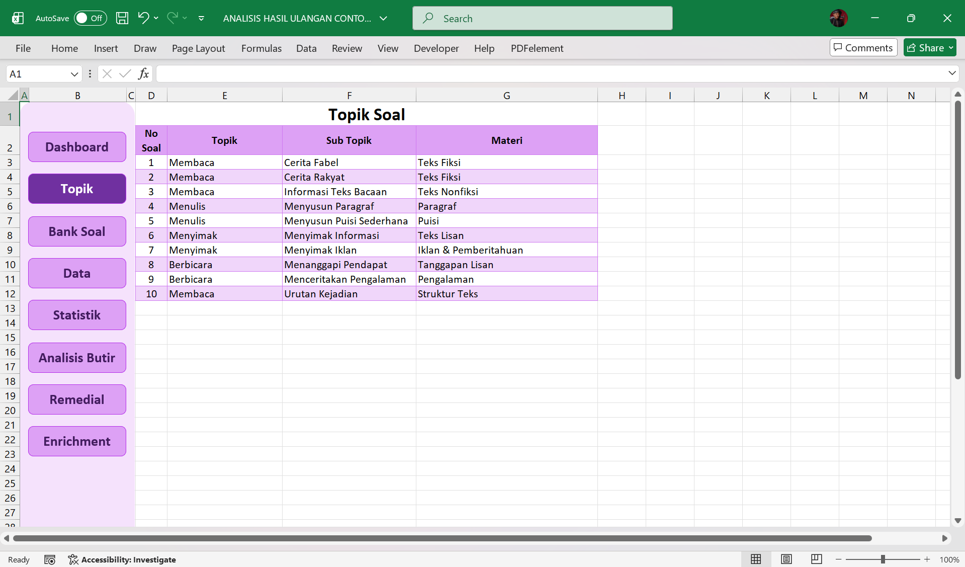Click the Share button
Viewport: 965px width, 567px height.
click(x=930, y=48)
